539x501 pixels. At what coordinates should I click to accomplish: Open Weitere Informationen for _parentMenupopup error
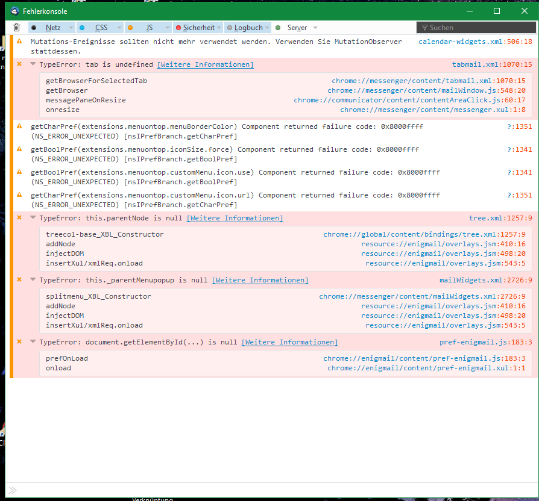(x=260, y=280)
